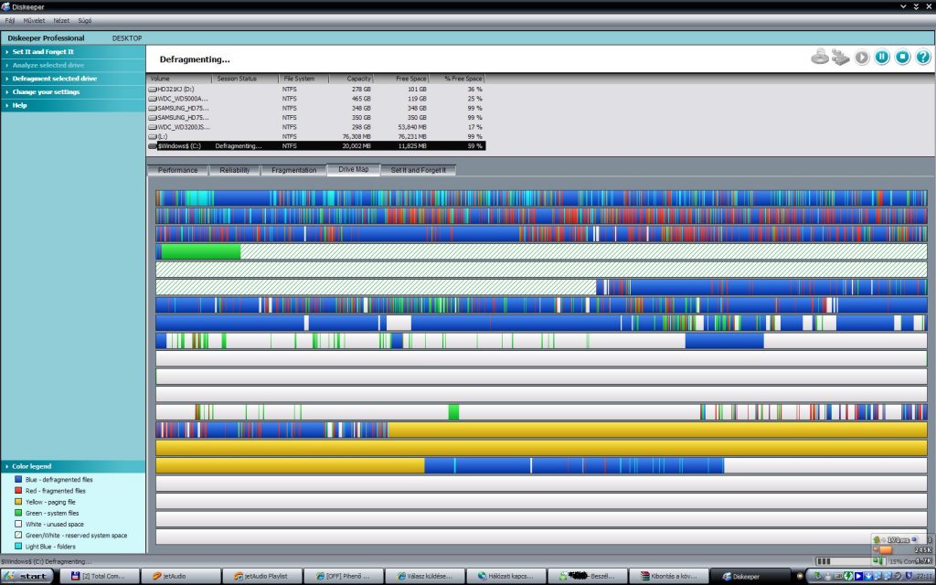
Task: Click the DESKTOP computer name label
Action: [127, 38]
